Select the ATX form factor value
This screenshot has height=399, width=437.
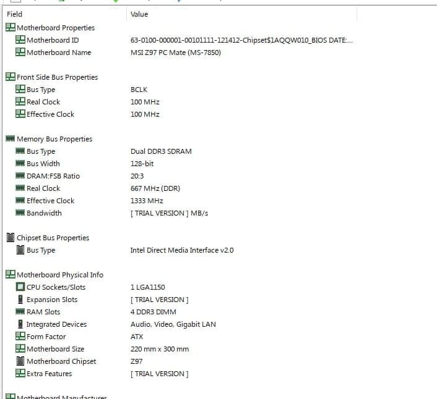(x=137, y=337)
